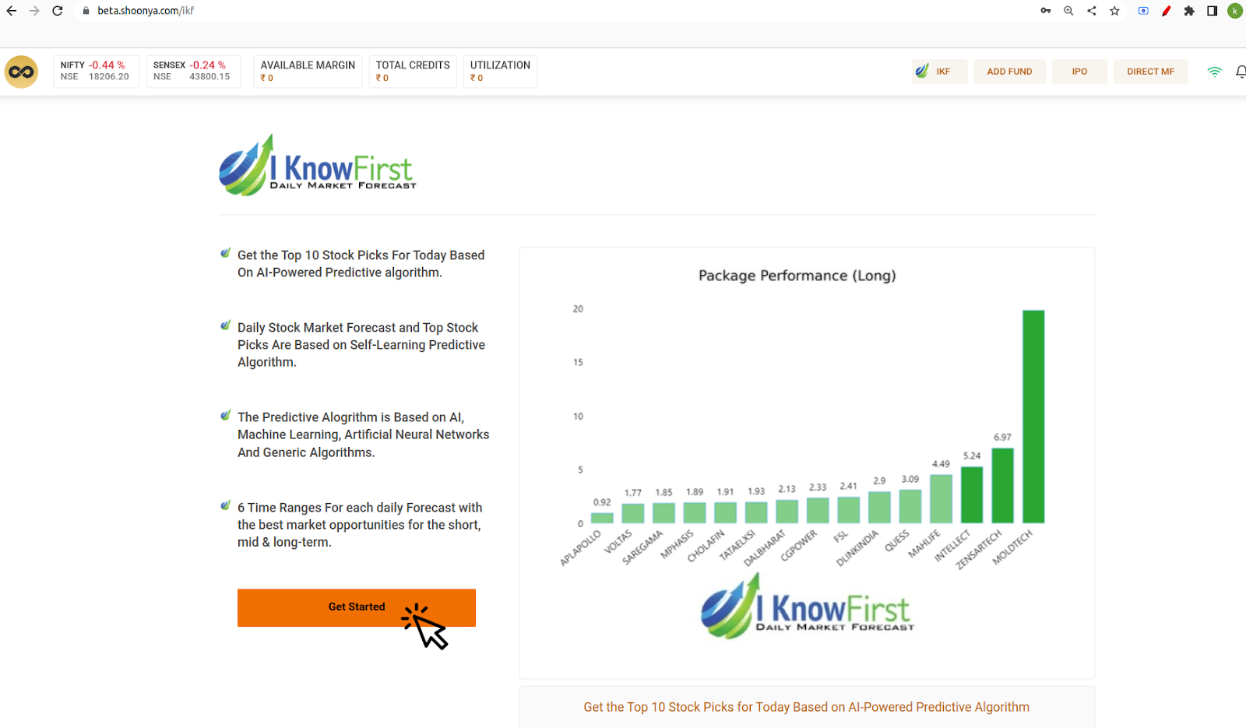Open the IKF menu item
1246x728 pixels.
940,71
